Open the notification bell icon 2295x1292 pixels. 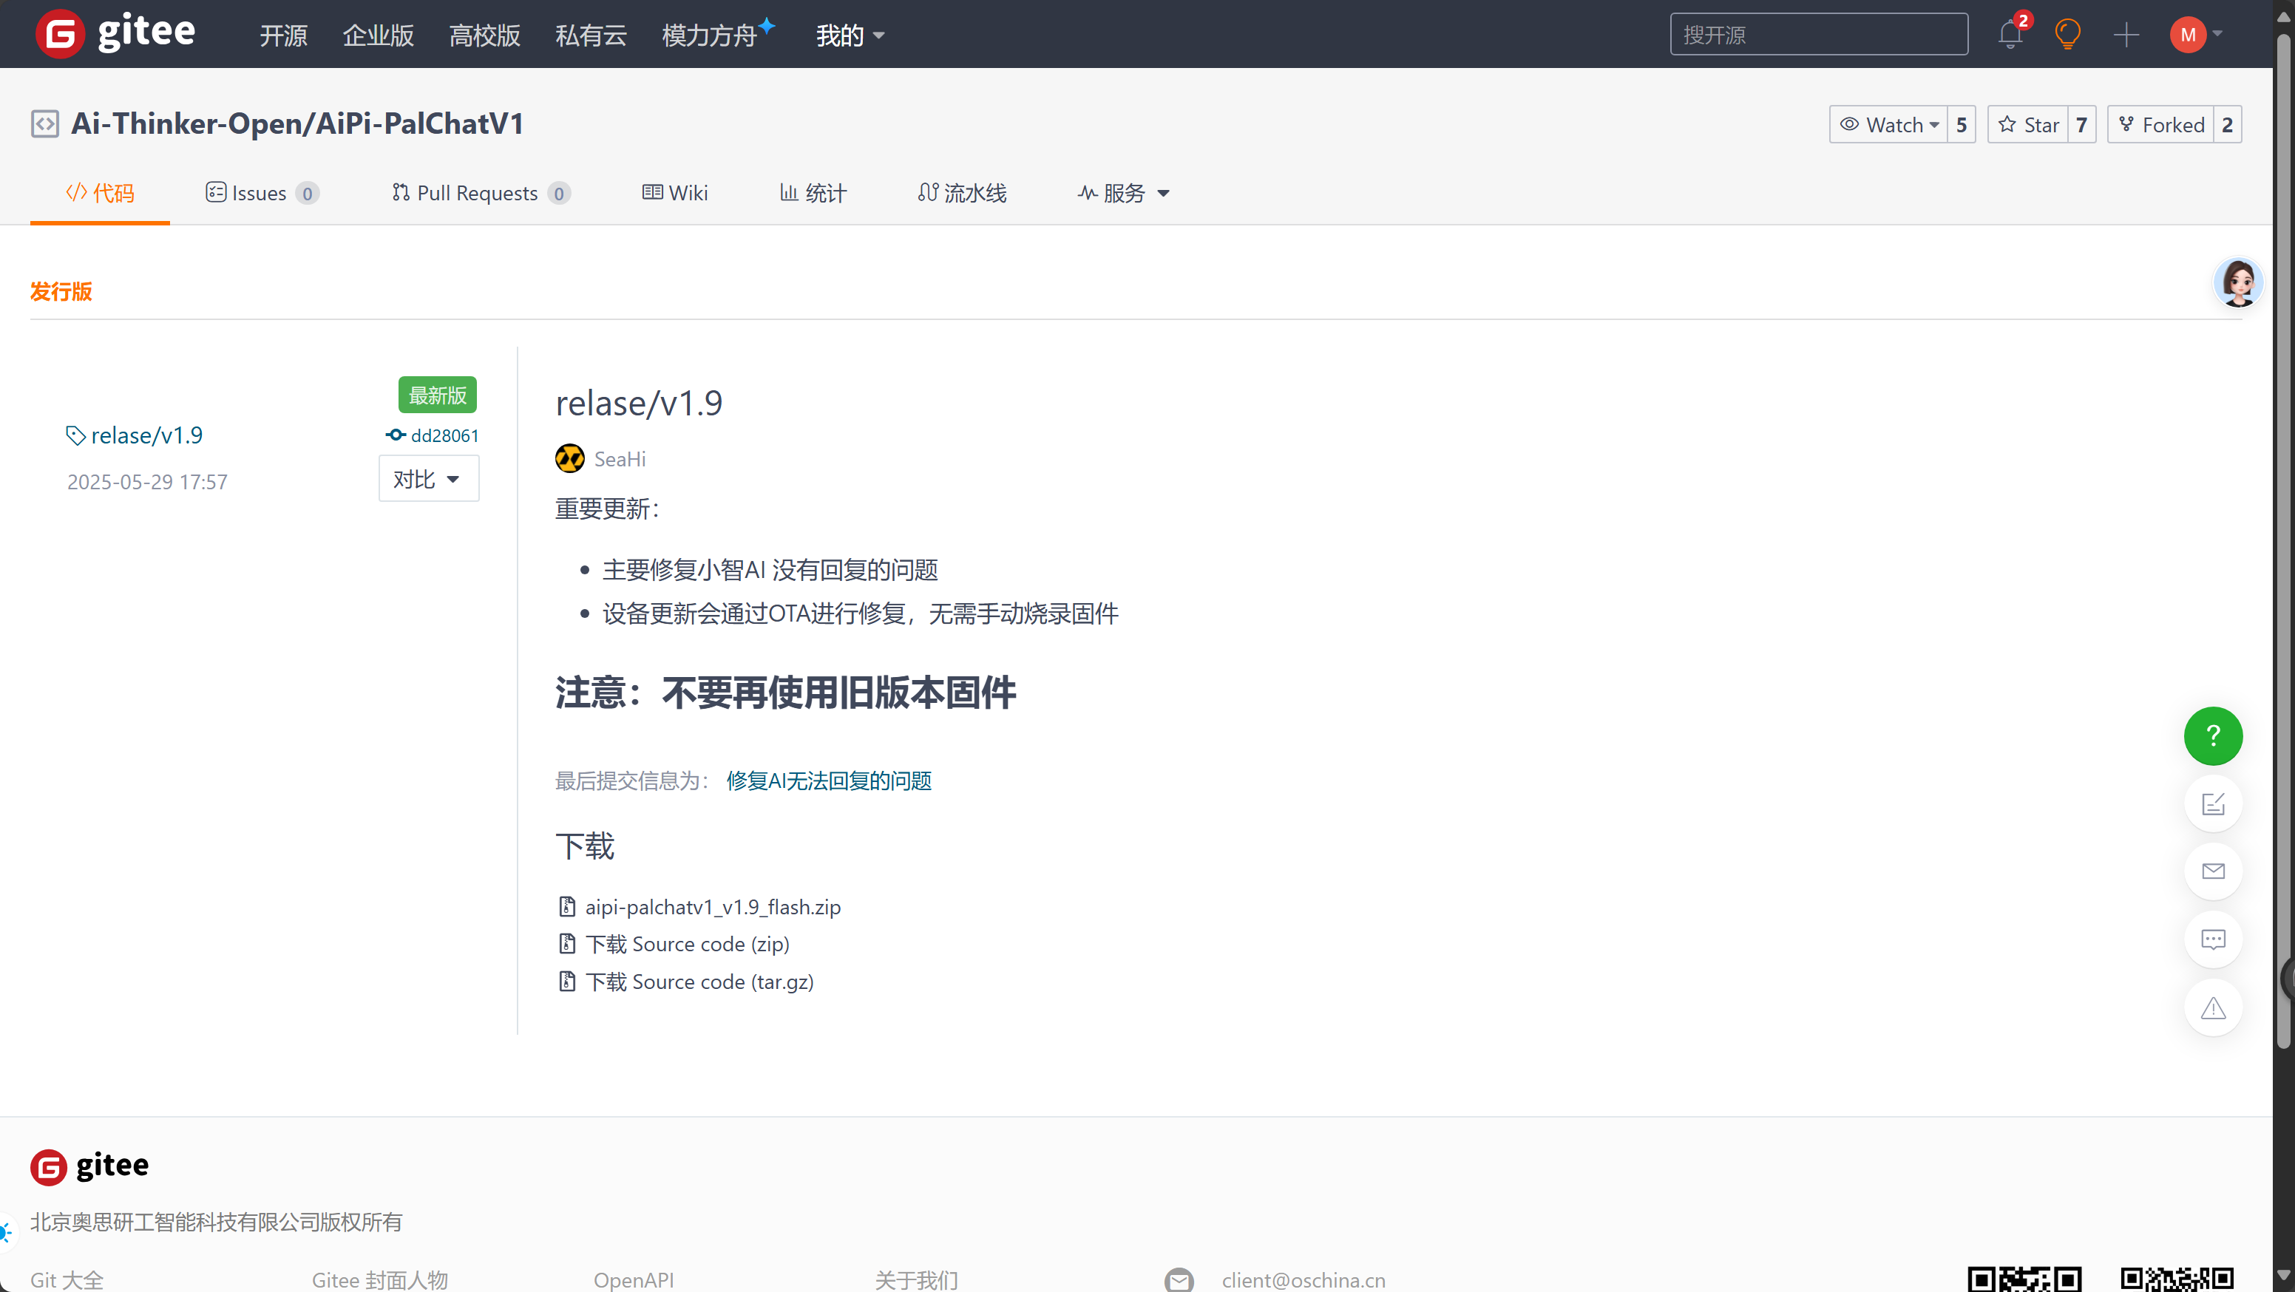pos(2011,35)
